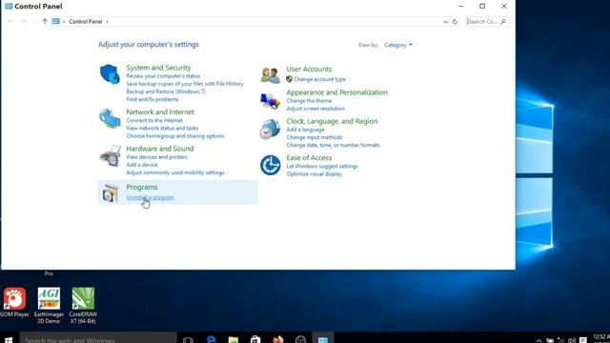Click the Appearance and Personalization heading
610x343 pixels.
tap(336, 92)
